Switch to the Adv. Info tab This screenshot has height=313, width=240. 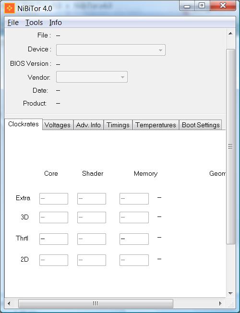[x=88, y=125]
